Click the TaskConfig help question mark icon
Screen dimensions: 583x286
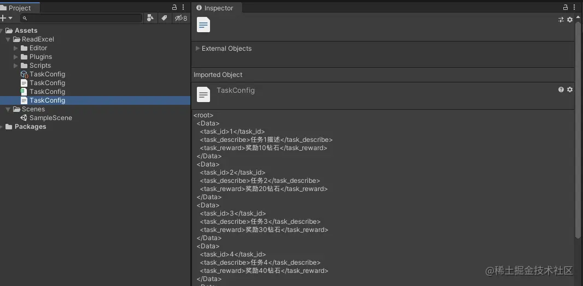561,90
